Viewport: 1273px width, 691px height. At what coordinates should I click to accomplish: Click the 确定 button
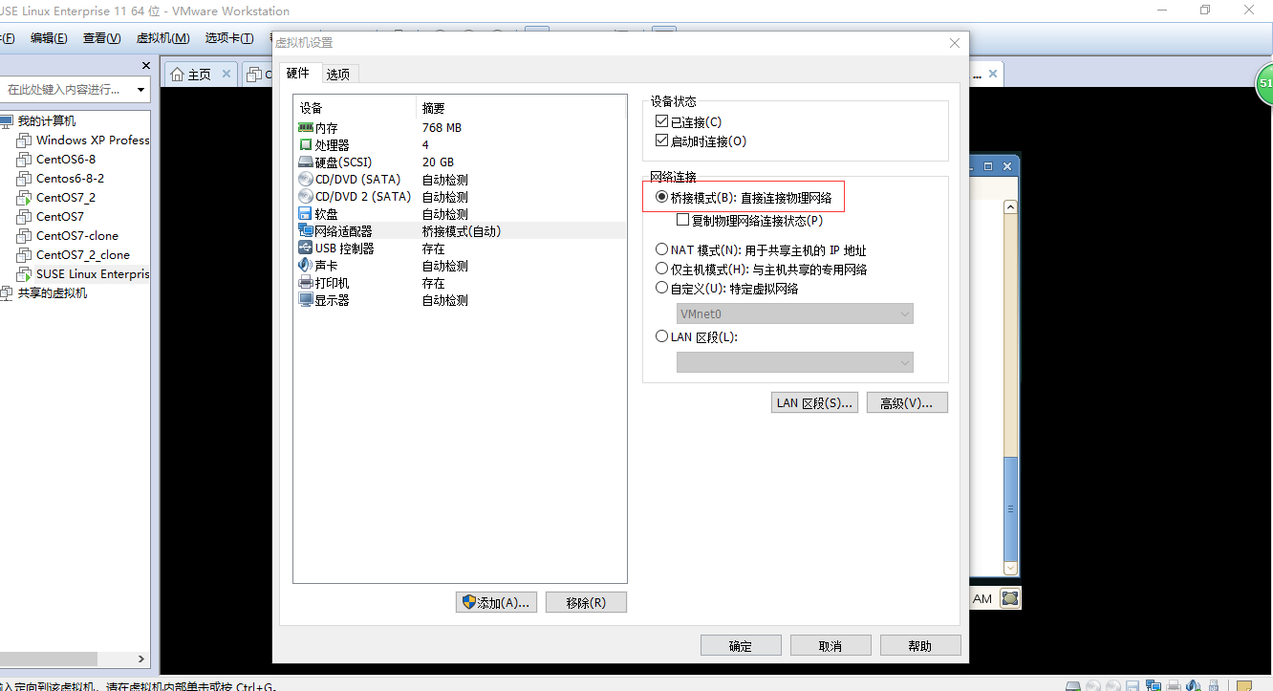pyautogui.click(x=741, y=646)
